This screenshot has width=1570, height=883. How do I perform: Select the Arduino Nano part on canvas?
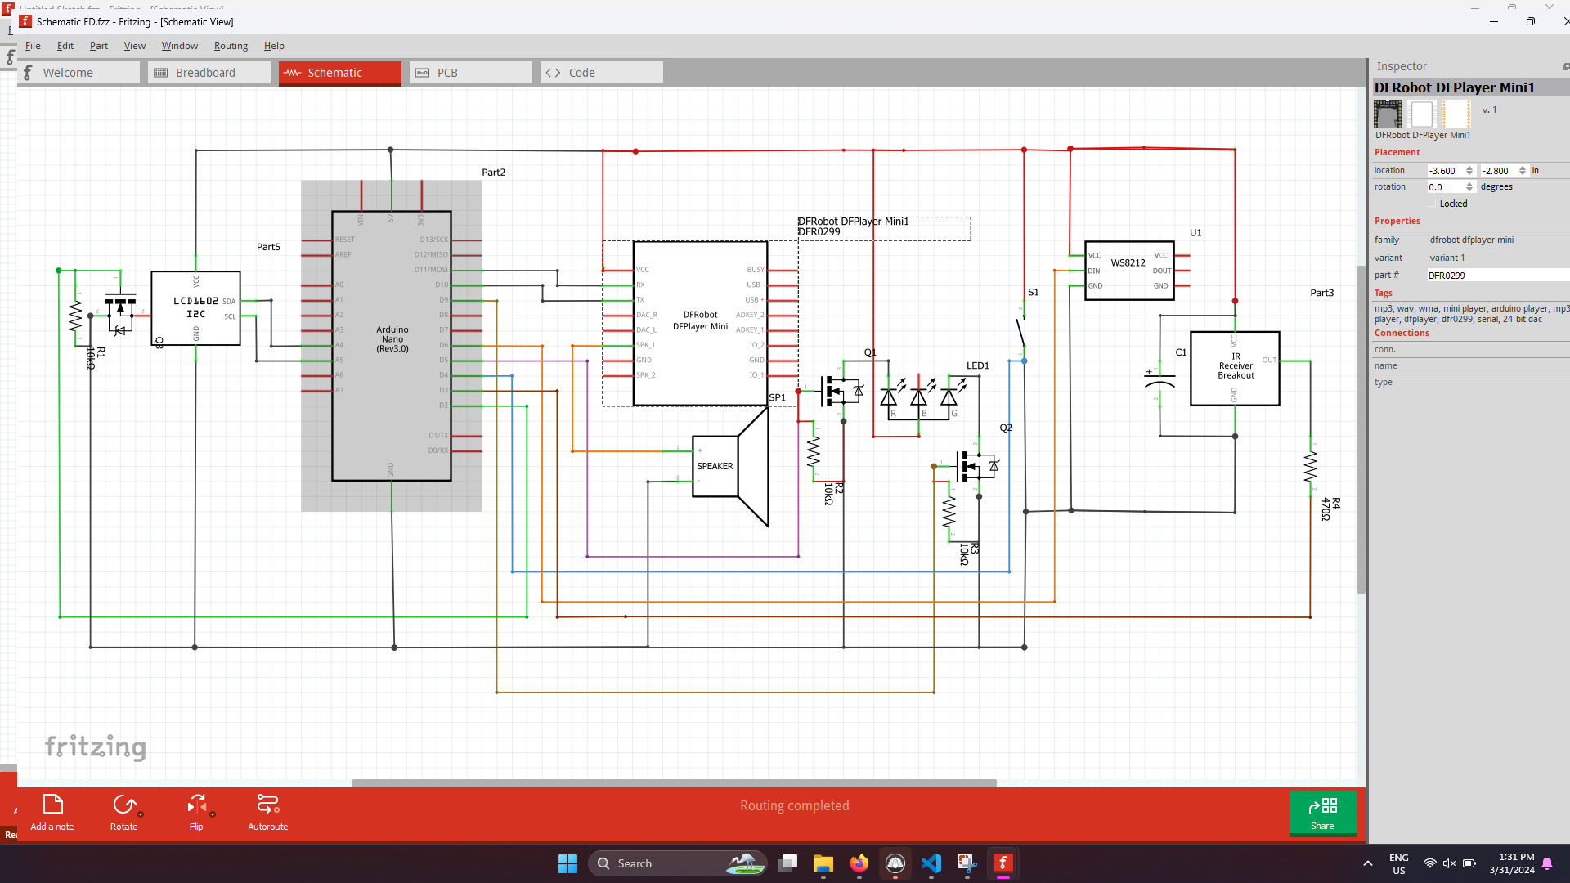[392, 346]
